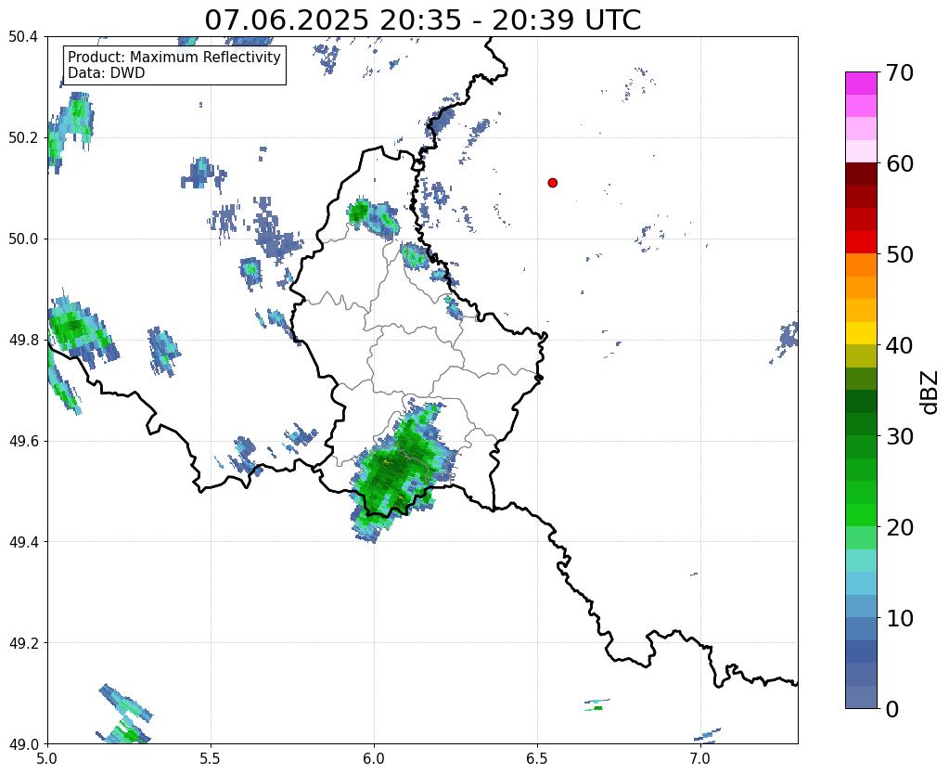Click the latitude label 49.8
Screen dimensions: 949x774
23,341
